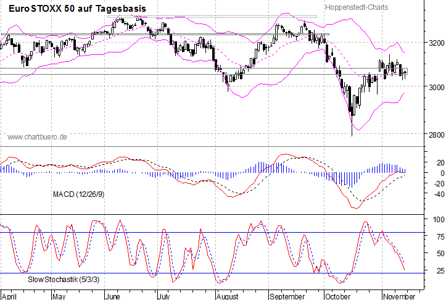The width and height of the screenshot is (446, 300).
Task: Click the 3000 price axis value
Action: 436,87
